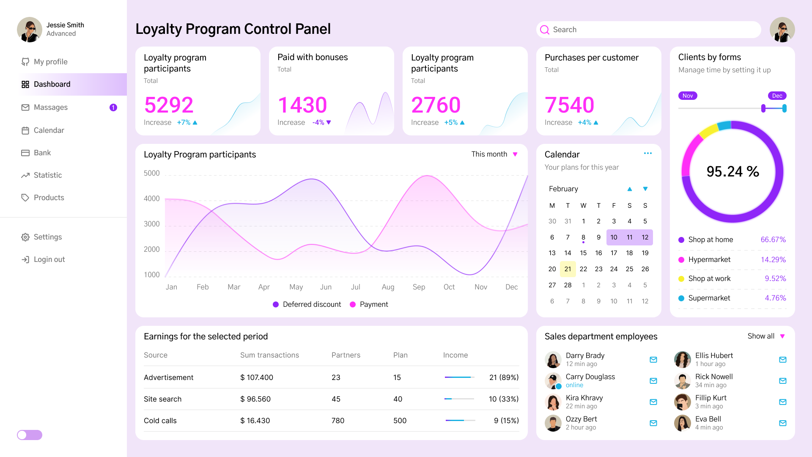
Task: Click the envelope icon for Rick Nowell
Action: [x=783, y=381]
